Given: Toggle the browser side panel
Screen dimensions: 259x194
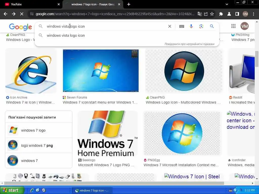Looking at the screenshot, I should 237,14.
